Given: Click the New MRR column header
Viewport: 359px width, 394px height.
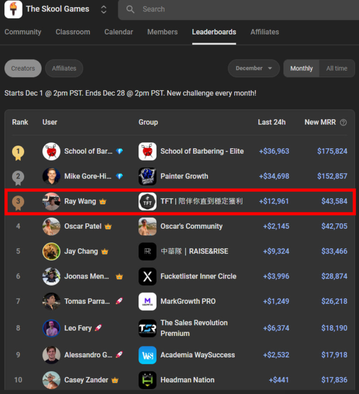Looking at the screenshot, I should pos(320,123).
